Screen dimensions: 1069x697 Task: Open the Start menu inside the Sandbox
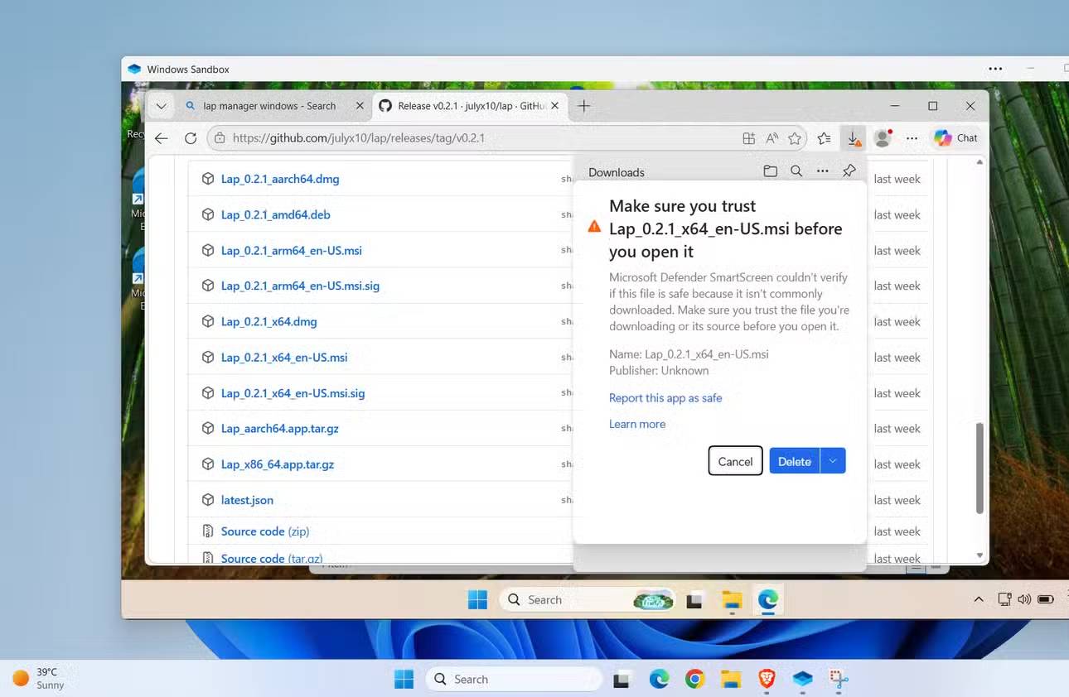(x=478, y=599)
